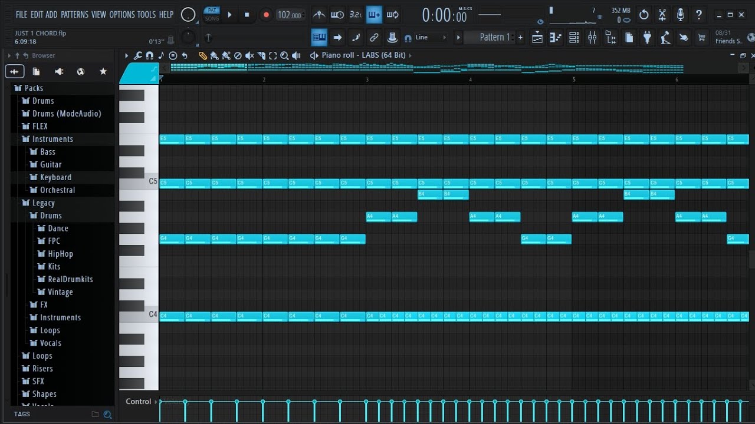The height and width of the screenshot is (424, 755).
Task: Click the undo history circular arrow icon
Action: pos(644,15)
